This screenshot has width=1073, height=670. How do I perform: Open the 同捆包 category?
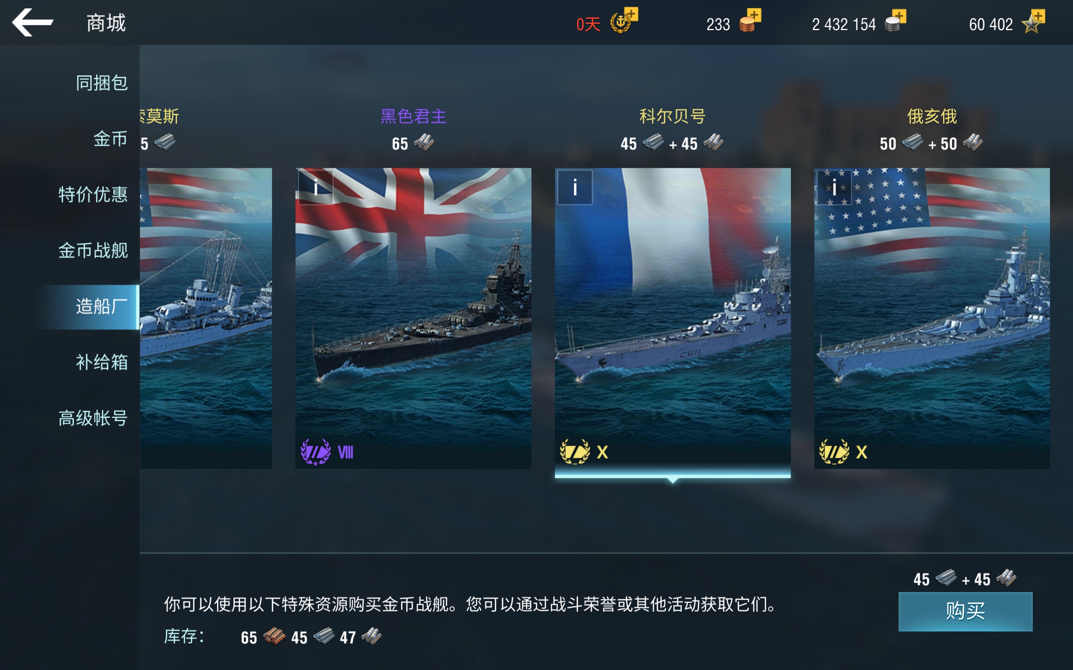tap(101, 83)
